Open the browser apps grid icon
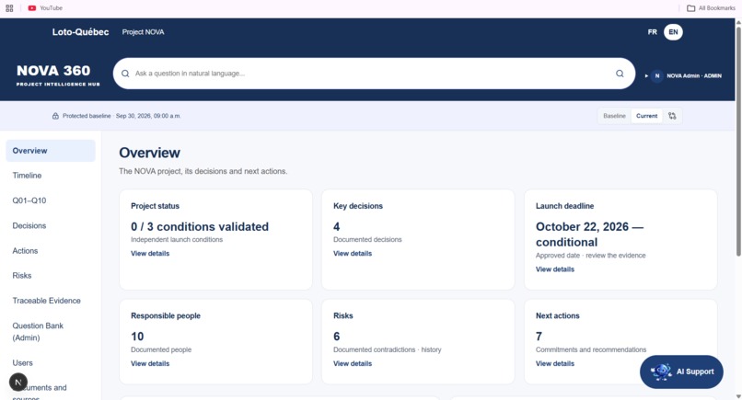Viewport: 742px width, 400px height. [9, 8]
